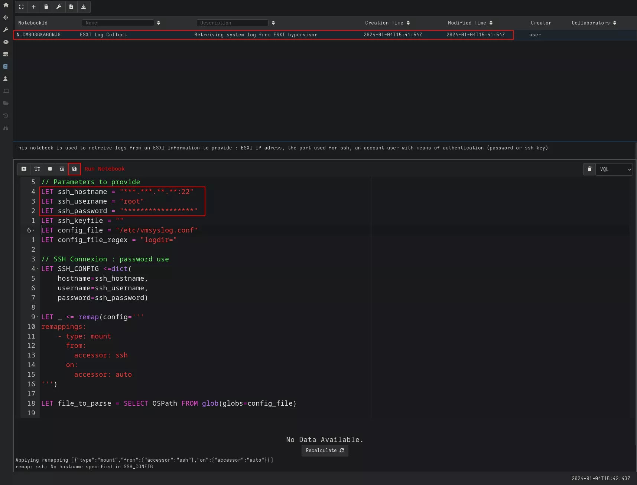
Task: Click the Creation Time cell 2024-01-04T15:41:54Z
Action: (393, 35)
